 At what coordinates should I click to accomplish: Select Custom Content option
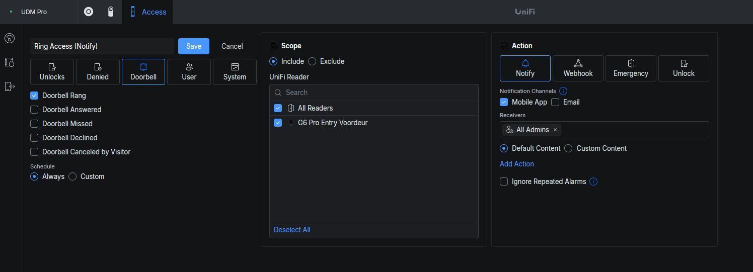click(x=568, y=148)
